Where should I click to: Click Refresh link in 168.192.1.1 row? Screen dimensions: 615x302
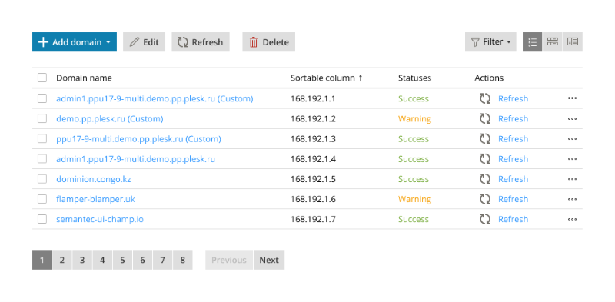click(513, 99)
